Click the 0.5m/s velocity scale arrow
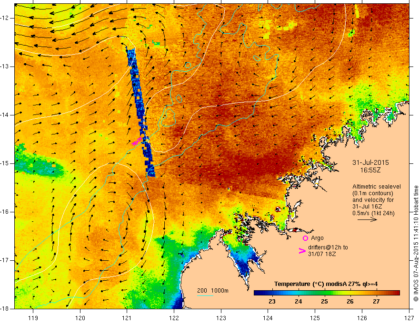 pyautogui.click(x=367, y=219)
